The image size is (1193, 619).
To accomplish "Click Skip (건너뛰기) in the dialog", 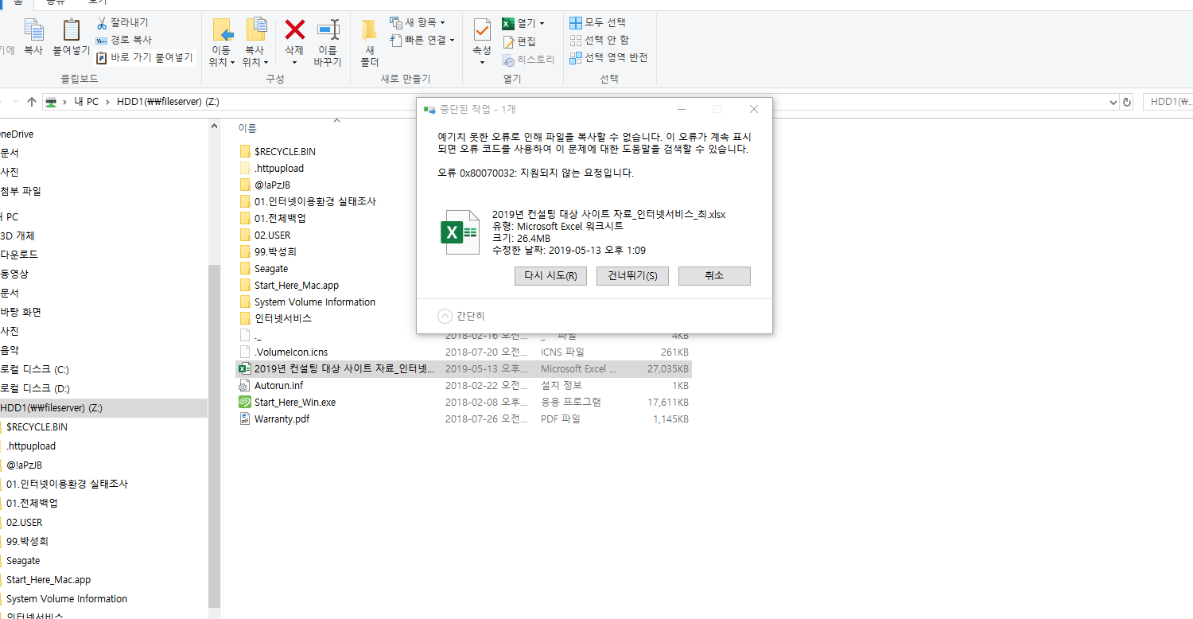I will point(632,275).
